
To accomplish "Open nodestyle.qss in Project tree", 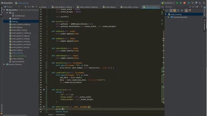I will point(19,16).
